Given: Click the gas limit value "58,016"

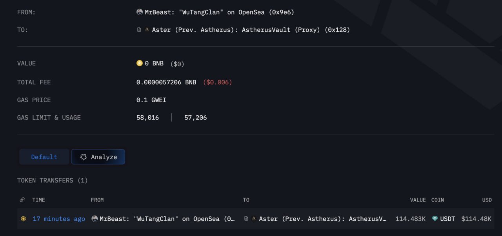Looking at the screenshot, I should [147, 118].
